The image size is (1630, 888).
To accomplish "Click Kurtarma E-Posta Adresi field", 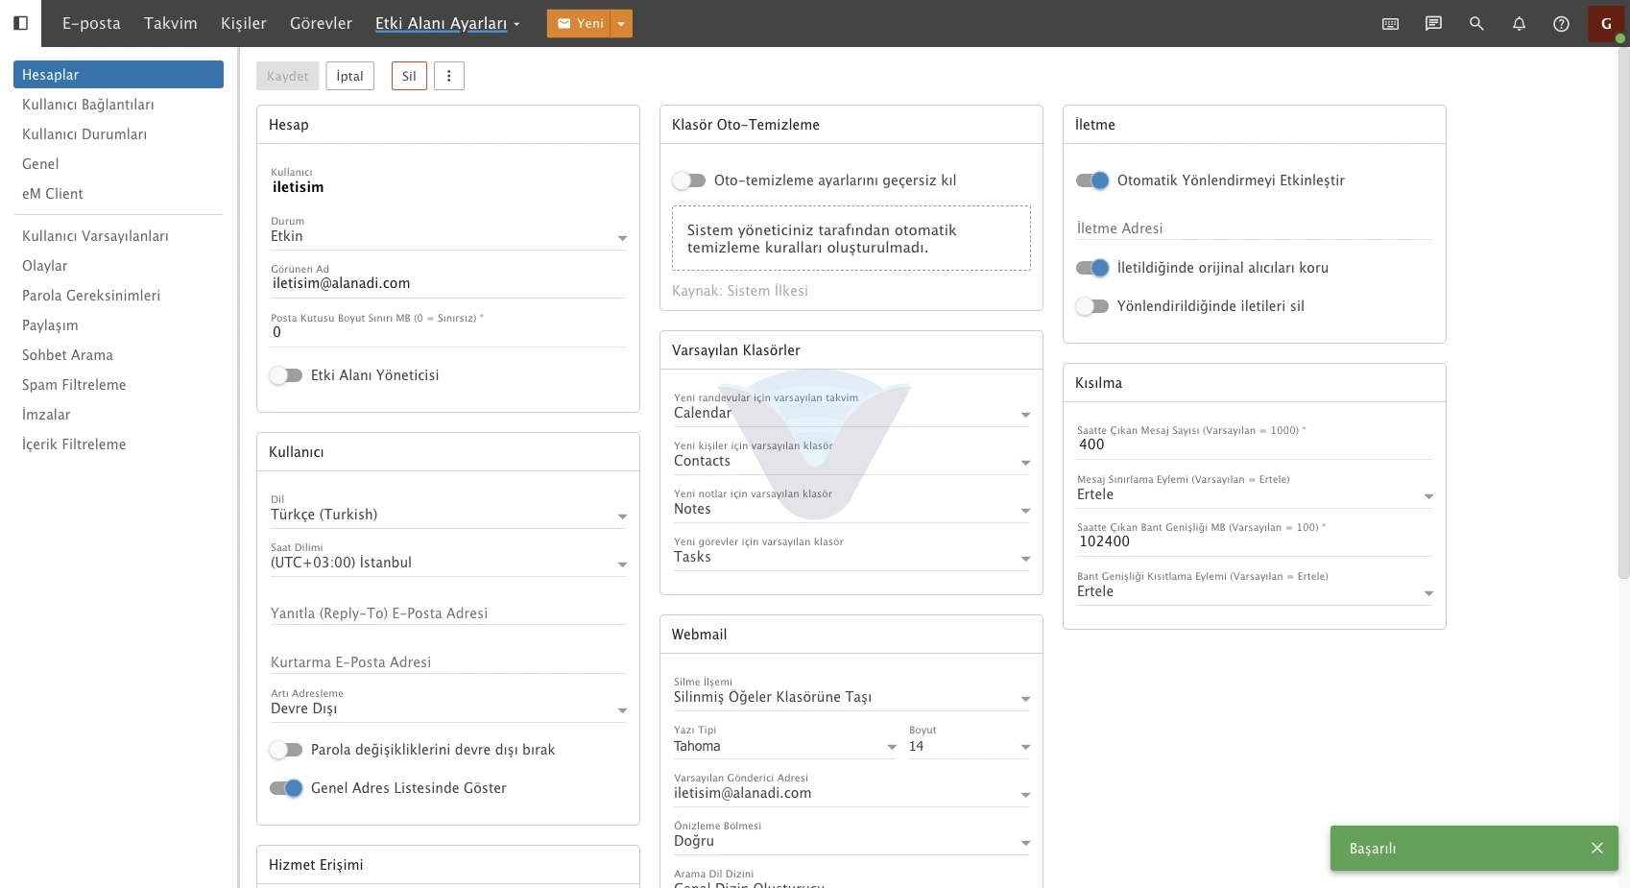I will click(x=448, y=662).
